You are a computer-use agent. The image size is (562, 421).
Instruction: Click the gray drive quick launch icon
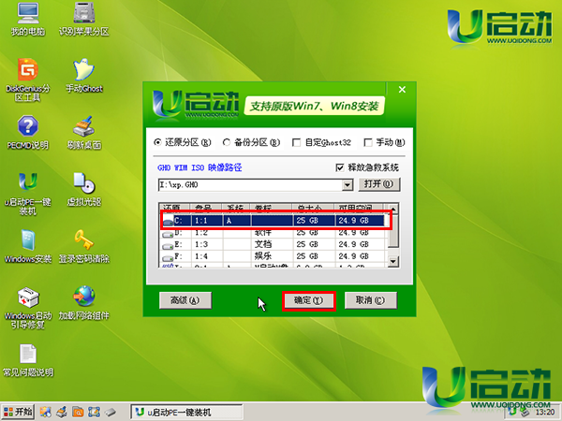pyautogui.click(x=111, y=412)
